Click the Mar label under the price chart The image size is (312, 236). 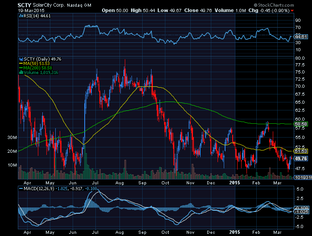point(278,183)
